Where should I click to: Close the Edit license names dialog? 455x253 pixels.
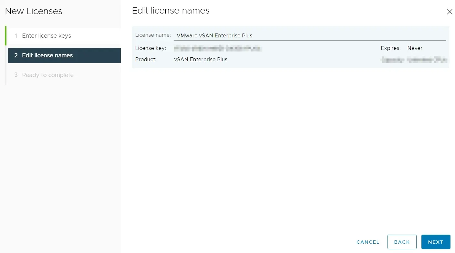[449, 12]
